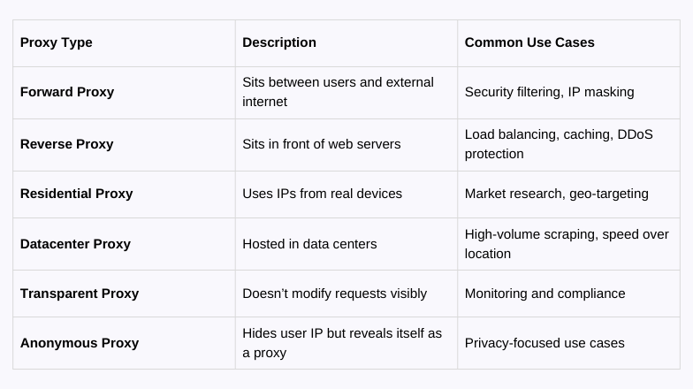The image size is (693, 389).
Task: Click 'Security filtering, IP masking' cell
Action: (568, 92)
